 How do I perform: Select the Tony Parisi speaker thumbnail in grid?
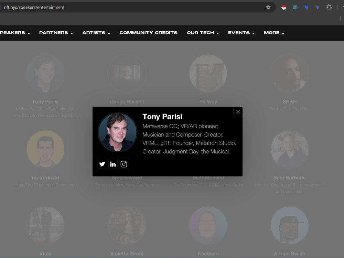pos(45,73)
